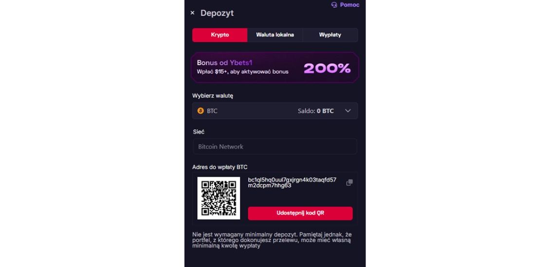
Task: Switch to the Waluta lokalna tab
Action: [275, 35]
